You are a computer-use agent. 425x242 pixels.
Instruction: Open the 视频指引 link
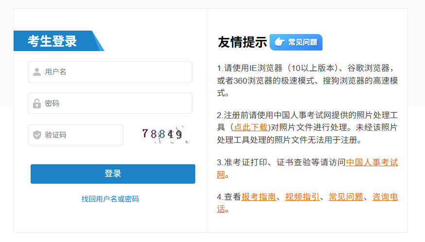click(302, 197)
